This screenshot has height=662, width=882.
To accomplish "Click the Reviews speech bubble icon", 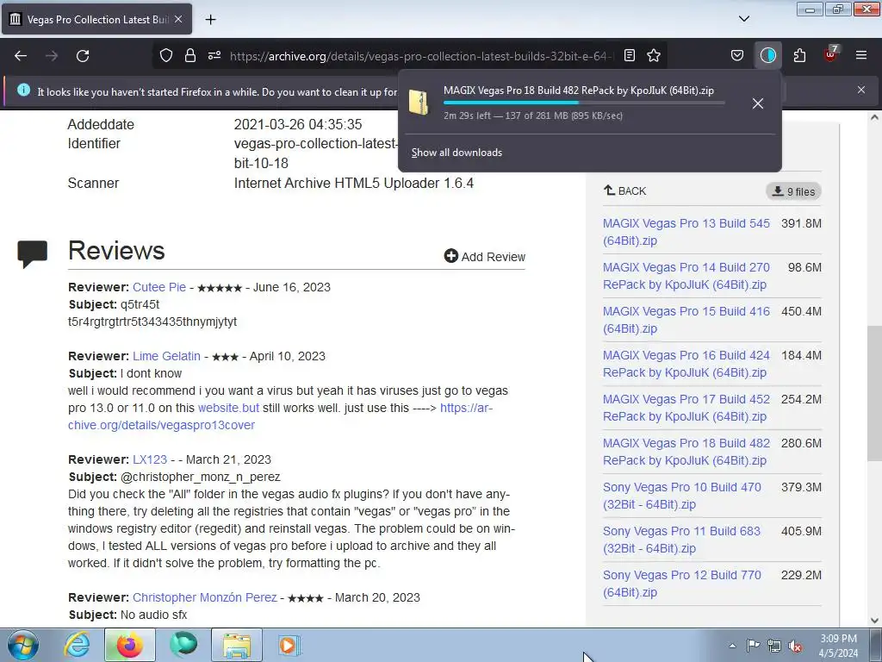I will coord(32,254).
